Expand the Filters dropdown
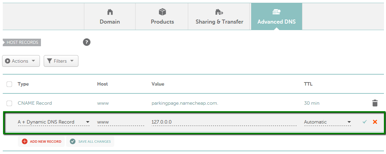 pyautogui.click(x=61, y=61)
